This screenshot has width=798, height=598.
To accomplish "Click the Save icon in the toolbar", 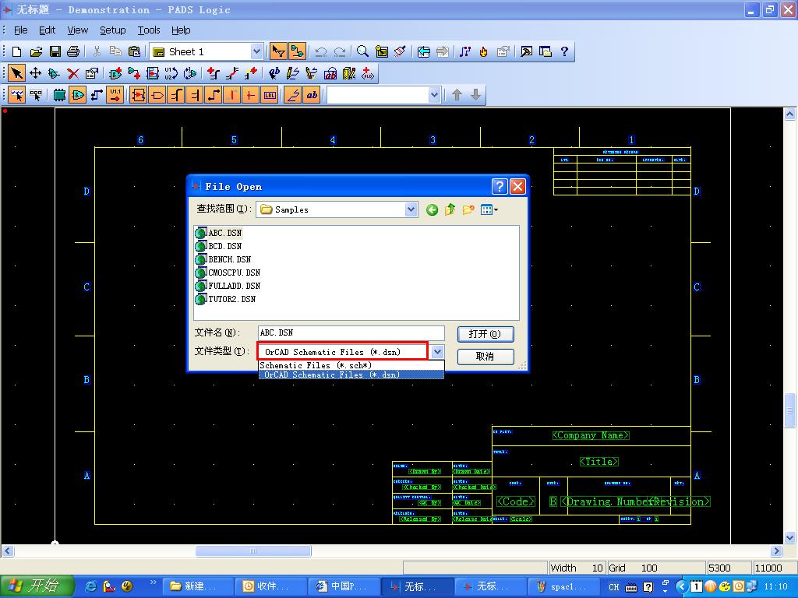I will pos(55,51).
